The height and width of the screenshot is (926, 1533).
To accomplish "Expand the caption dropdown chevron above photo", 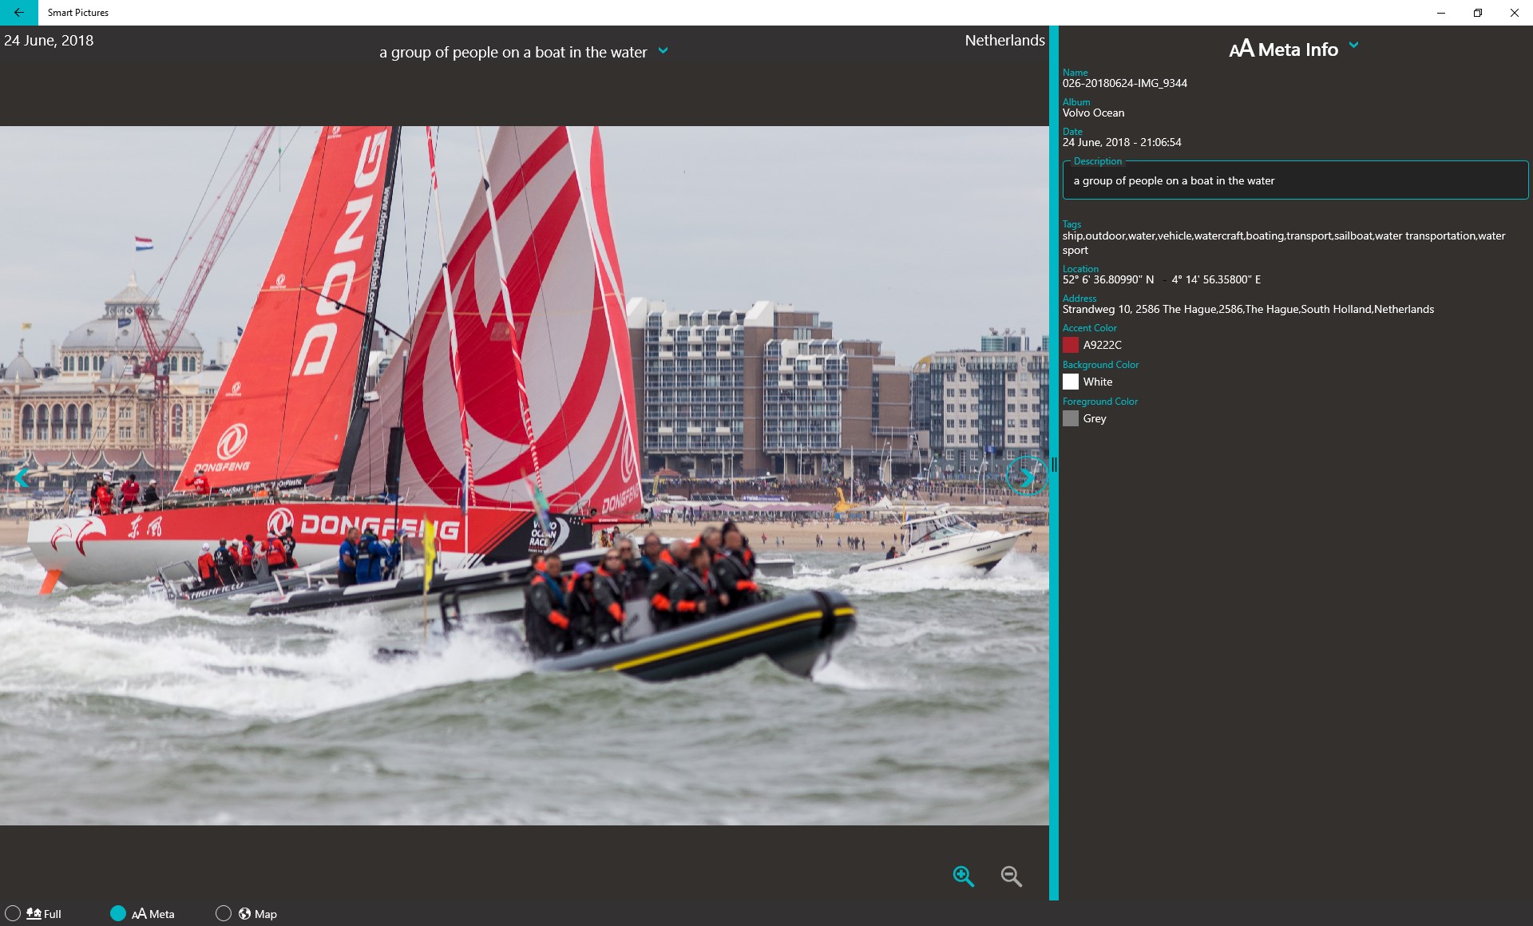I will 663,51.
